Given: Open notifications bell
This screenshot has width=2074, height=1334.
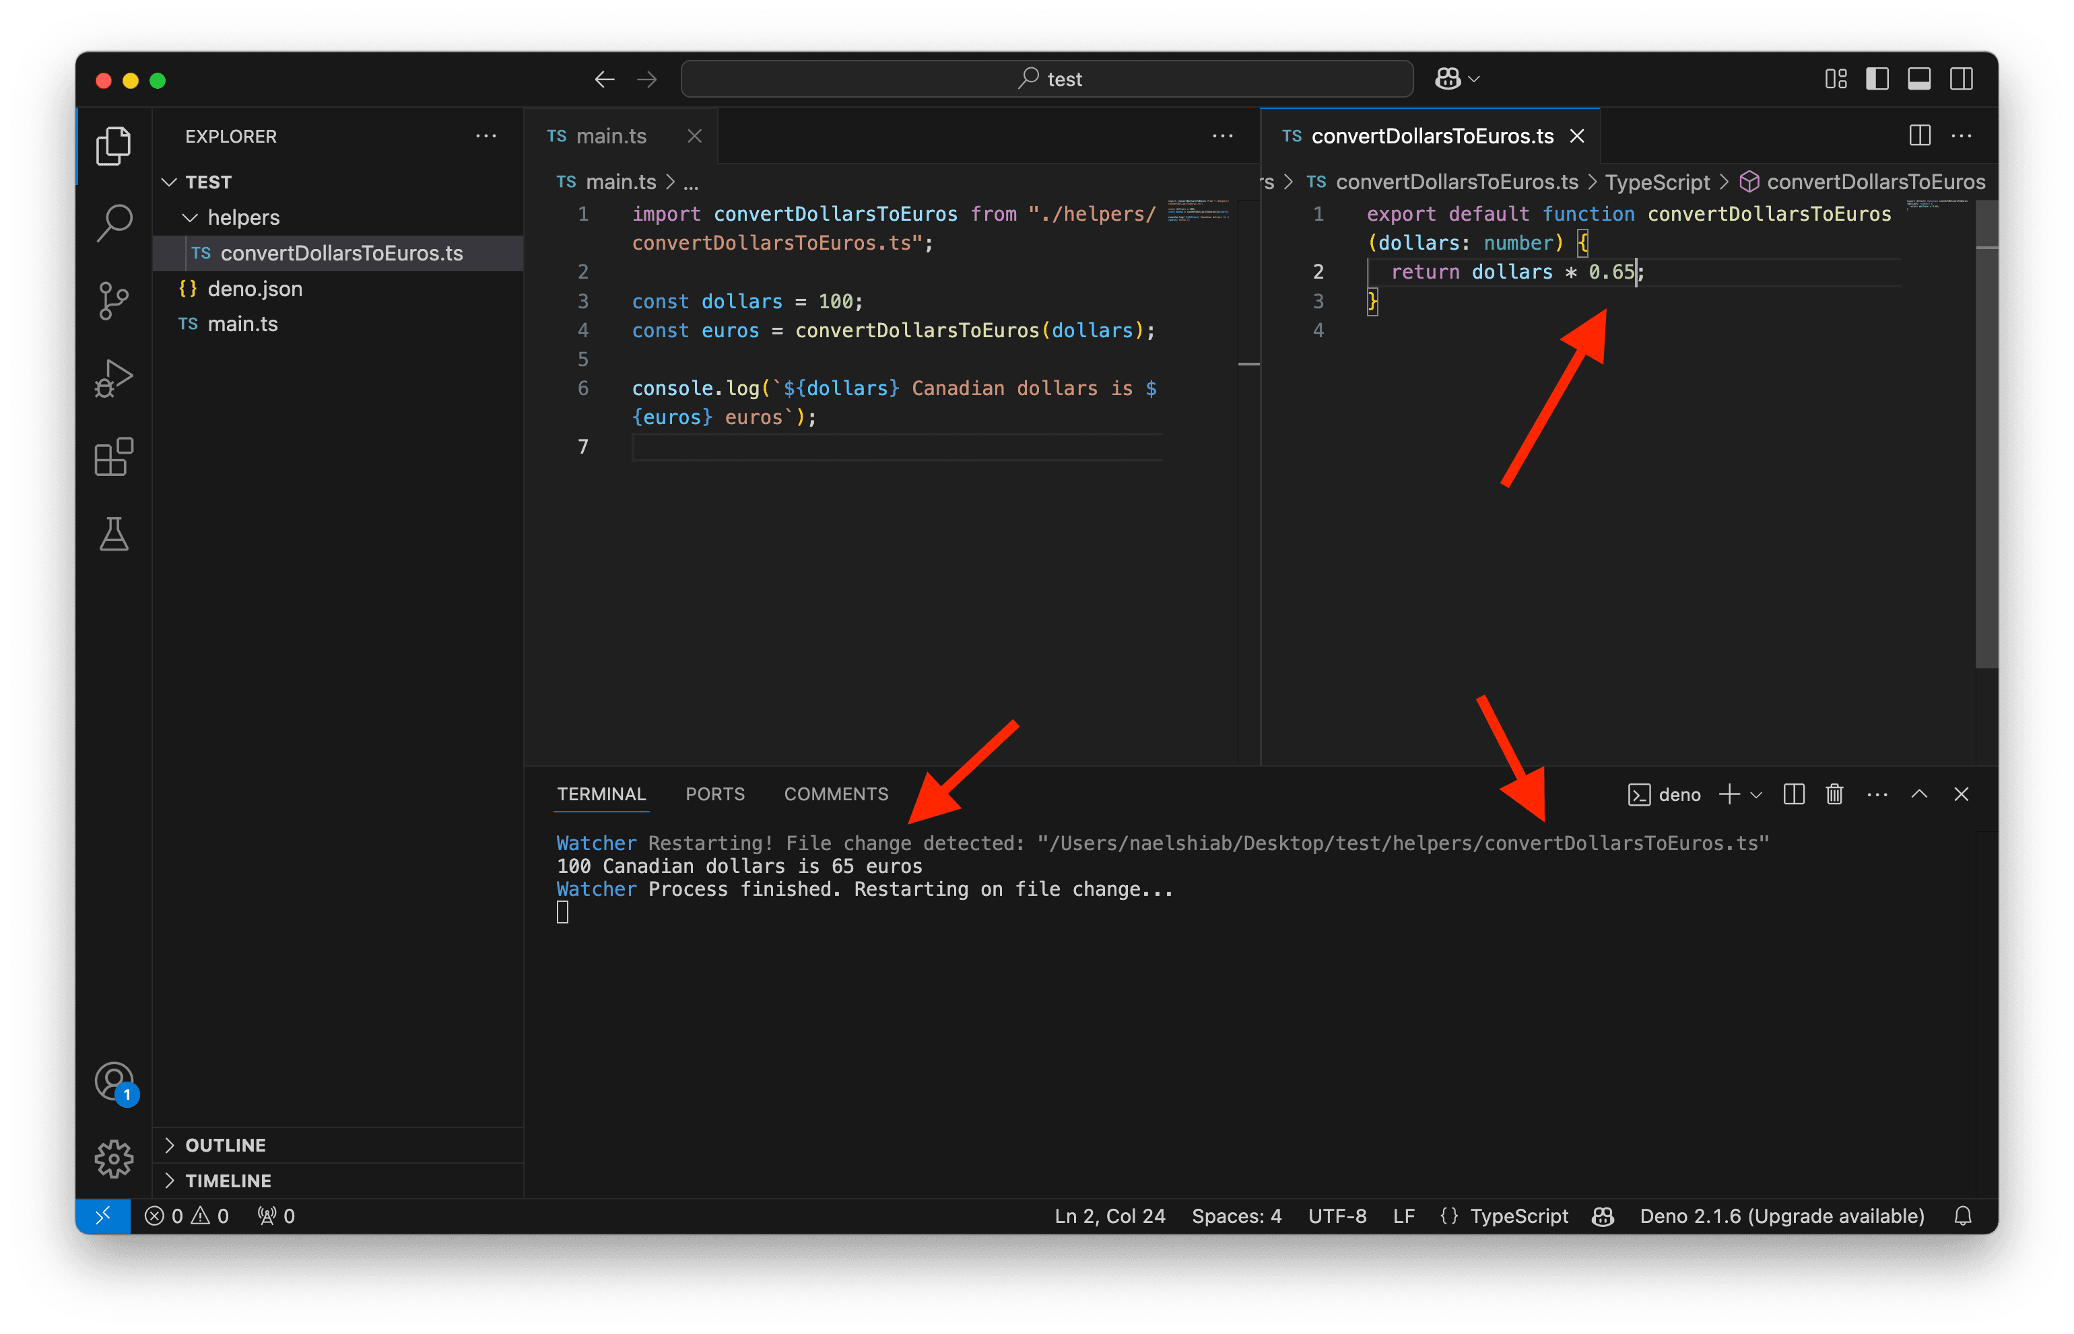Looking at the screenshot, I should [1963, 1216].
